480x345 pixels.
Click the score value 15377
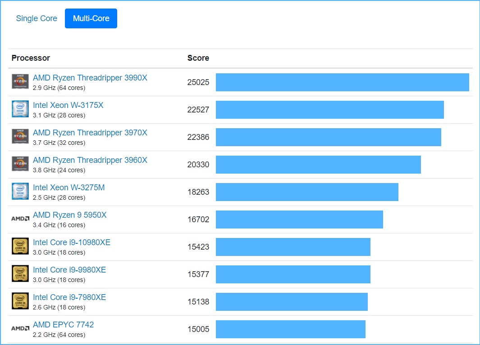click(x=198, y=274)
